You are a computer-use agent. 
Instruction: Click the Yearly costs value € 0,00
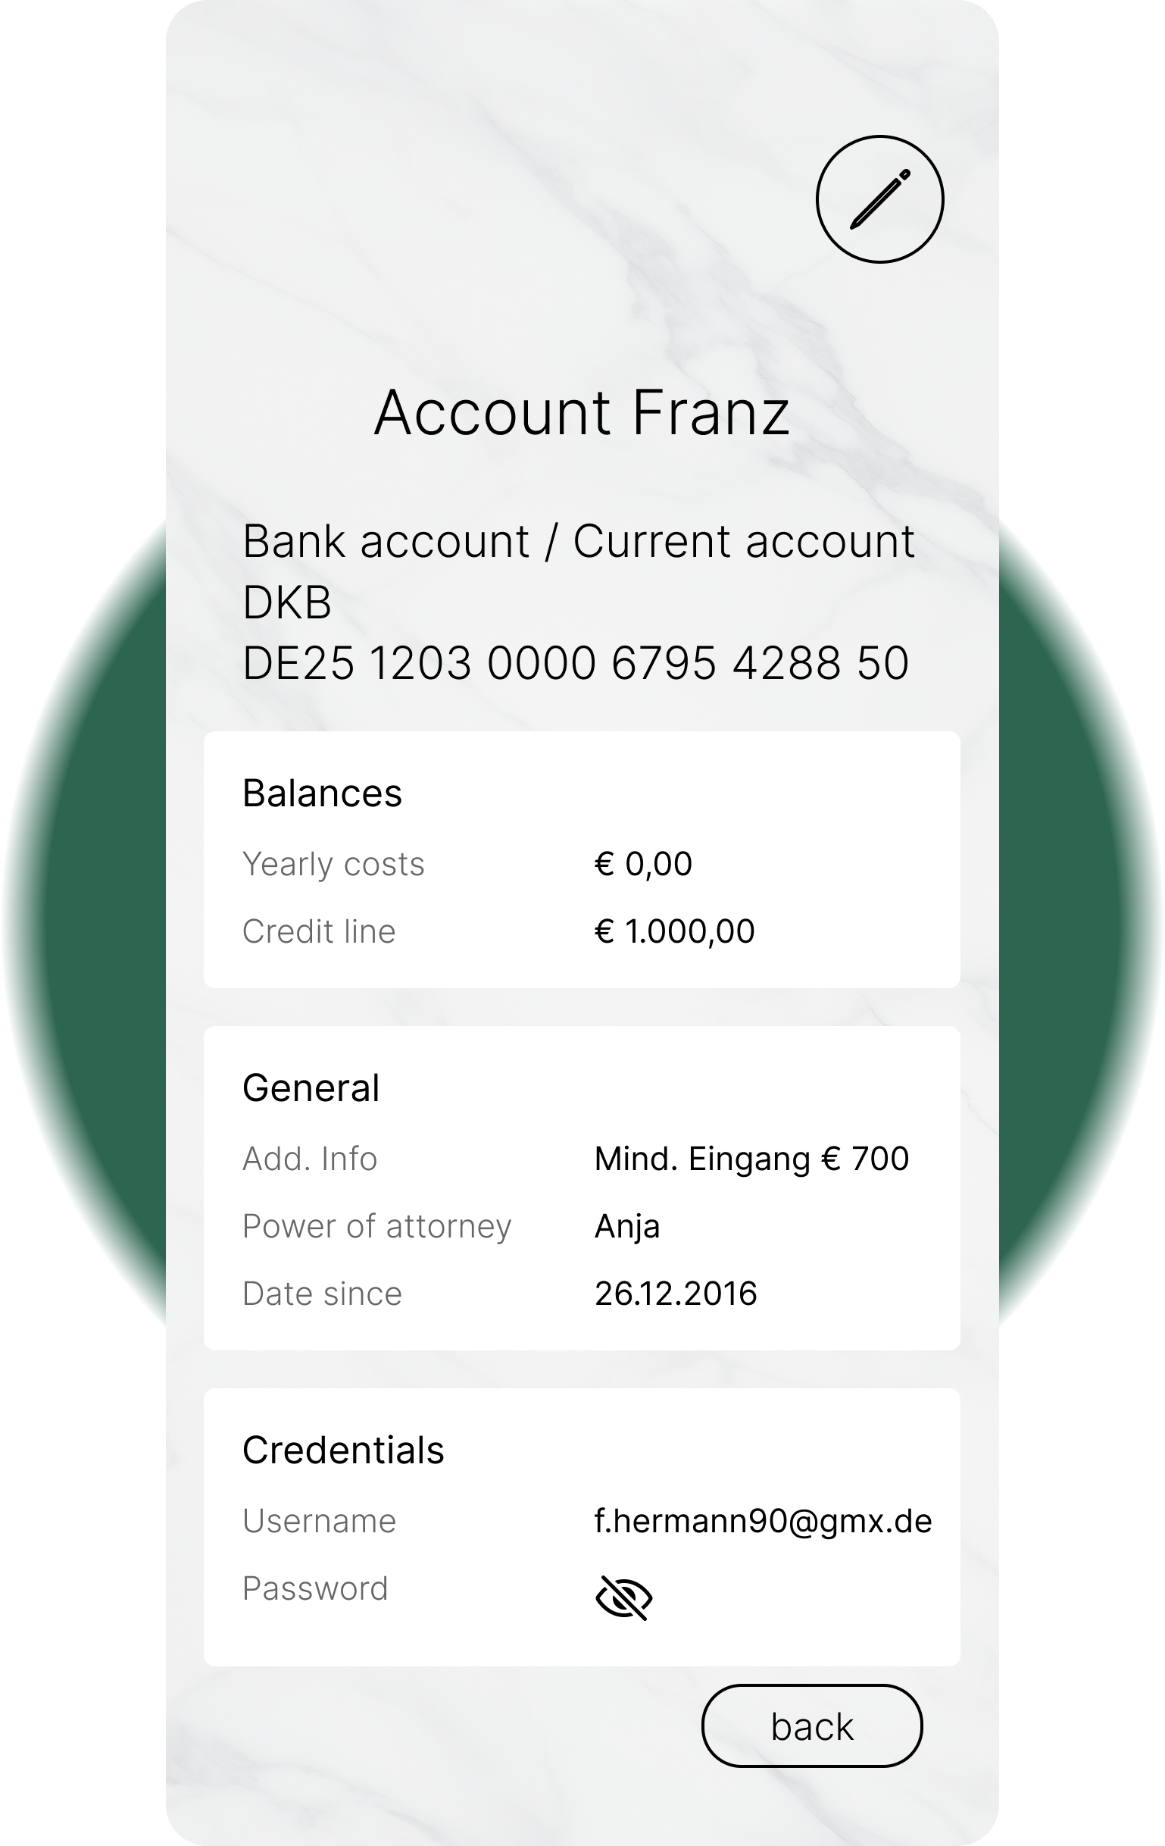[643, 864]
